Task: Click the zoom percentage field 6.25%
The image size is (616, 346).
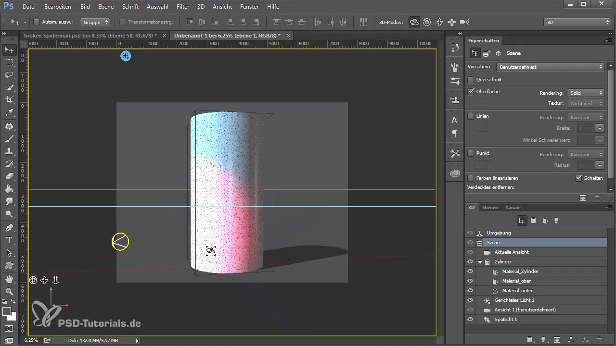Action: (x=30, y=341)
